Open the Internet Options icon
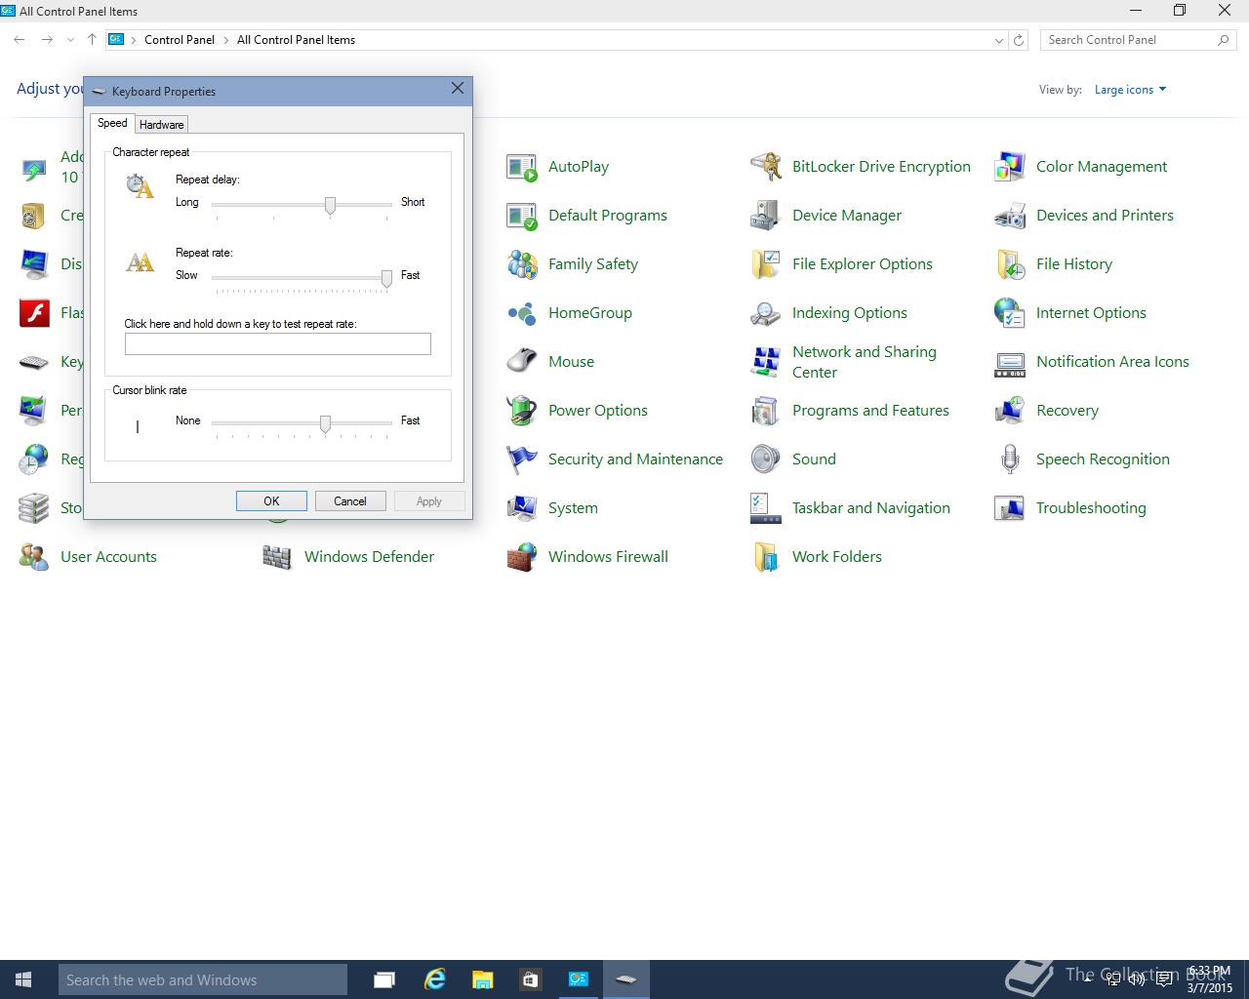Viewport: 1249px width, 999px height. [x=1010, y=313]
